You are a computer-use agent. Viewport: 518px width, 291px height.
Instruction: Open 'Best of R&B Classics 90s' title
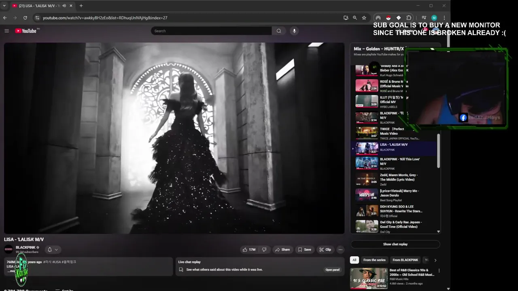tap(412, 272)
